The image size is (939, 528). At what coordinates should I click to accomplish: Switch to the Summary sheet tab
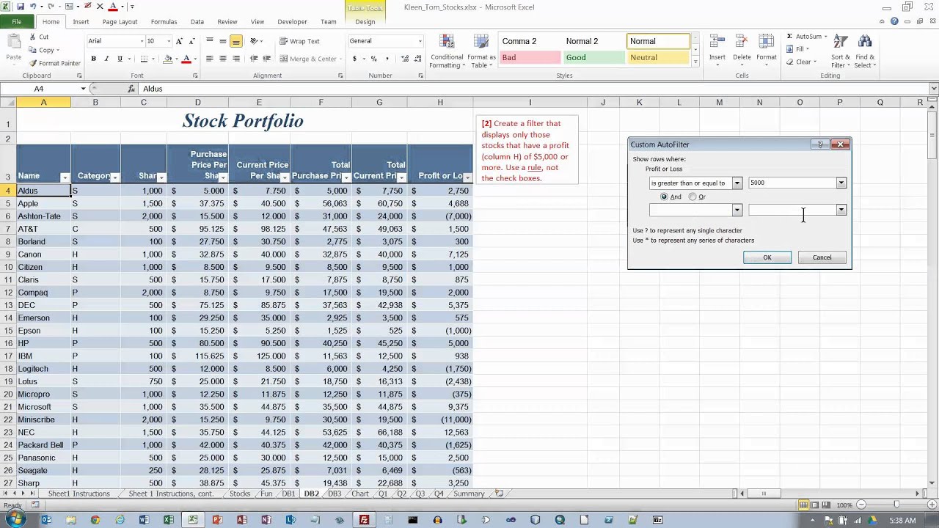[x=469, y=494]
